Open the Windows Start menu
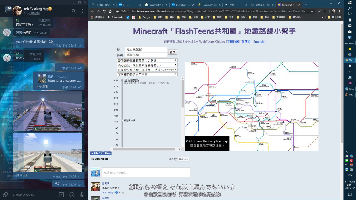The height and width of the screenshot is (200, 356). [x=350, y=2]
